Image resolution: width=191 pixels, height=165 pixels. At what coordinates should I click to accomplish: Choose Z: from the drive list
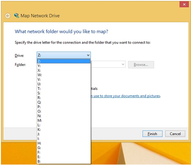coord(64,61)
